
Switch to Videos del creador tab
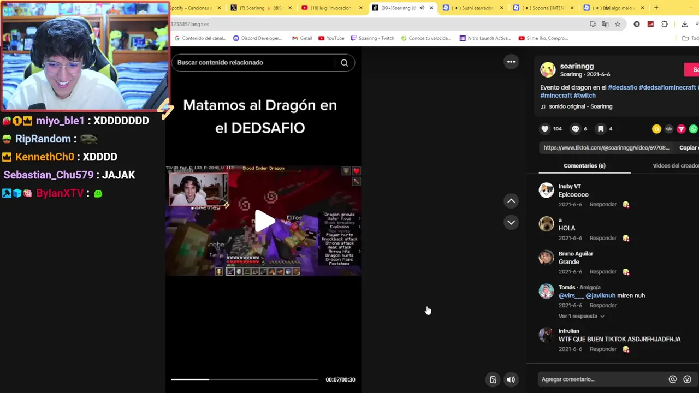676,166
